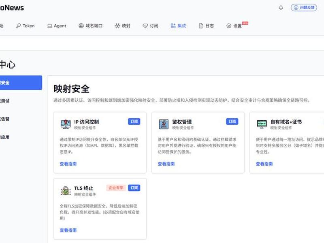Go to the 映射 tab
Image resolution: width=324 pixels, height=243 pixels.
(x=123, y=26)
